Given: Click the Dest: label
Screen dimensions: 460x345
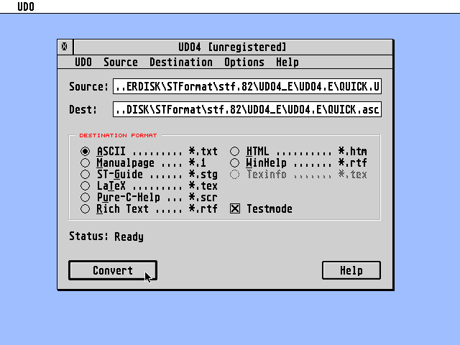Looking at the screenshot, I should 83,109.
